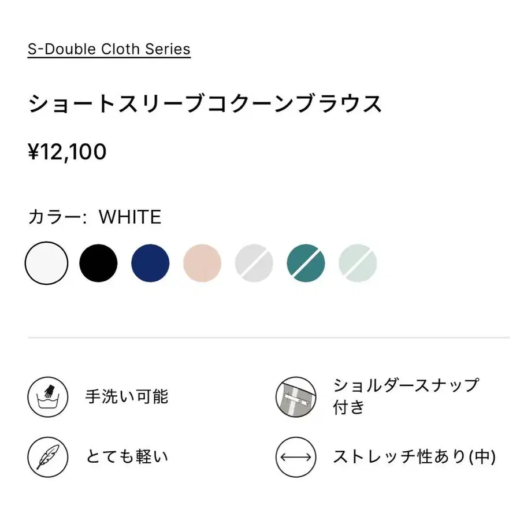Open the S-Double Cloth Series link
Screen dimensions: 520x520
click(109, 49)
